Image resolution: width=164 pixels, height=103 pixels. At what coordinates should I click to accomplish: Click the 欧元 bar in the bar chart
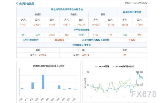click(x=59, y=87)
